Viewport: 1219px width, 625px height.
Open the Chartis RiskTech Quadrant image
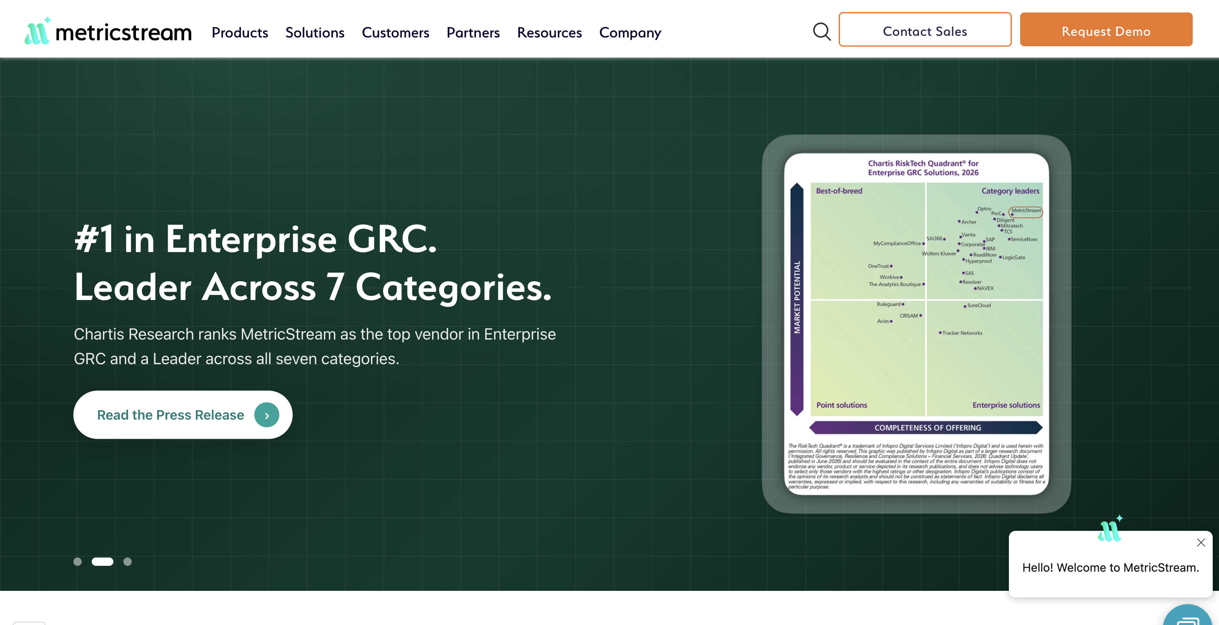[916, 324]
